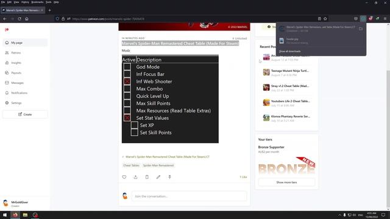Click the Create button
This screenshot has height=219, width=390.
pos(25,114)
